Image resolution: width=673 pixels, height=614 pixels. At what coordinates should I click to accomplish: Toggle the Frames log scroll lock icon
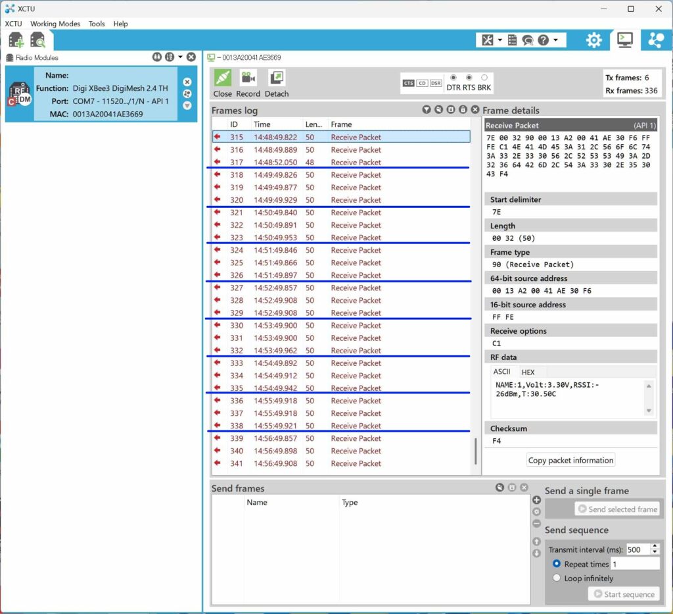tap(463, 109)
